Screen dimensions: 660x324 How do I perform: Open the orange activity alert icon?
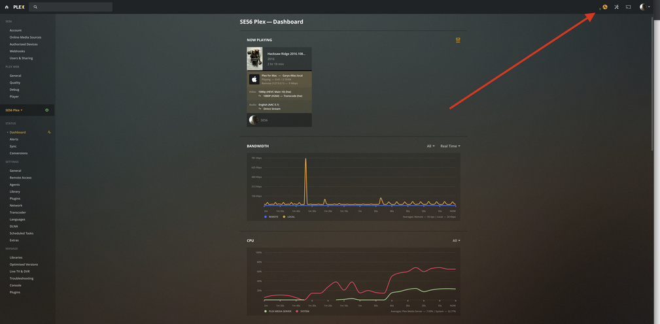[604, 7]
